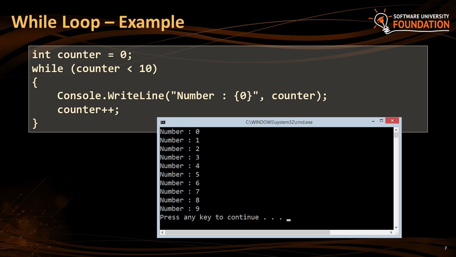The height and width of the screenshot is (257, 456).
Task: Click the console horizontal scrollbar left arrow
Action: click(x=162, y=232)
